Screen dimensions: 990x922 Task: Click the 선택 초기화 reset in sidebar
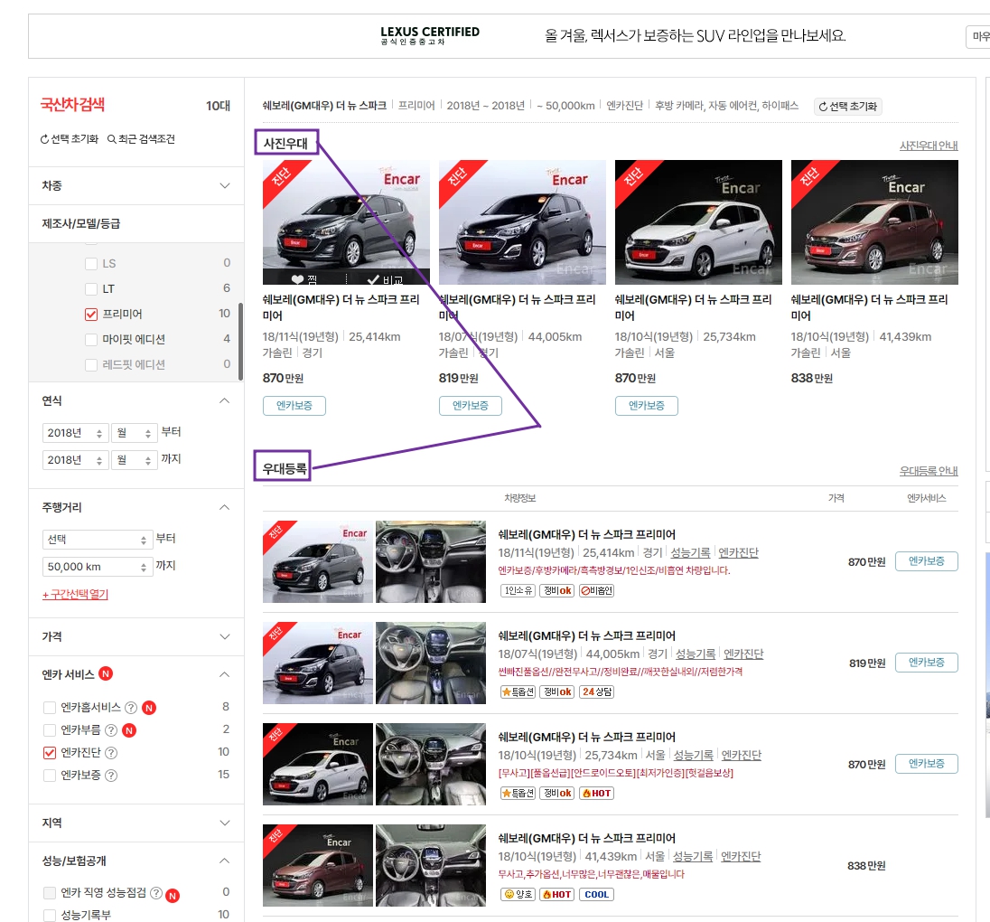coord(70,139)
